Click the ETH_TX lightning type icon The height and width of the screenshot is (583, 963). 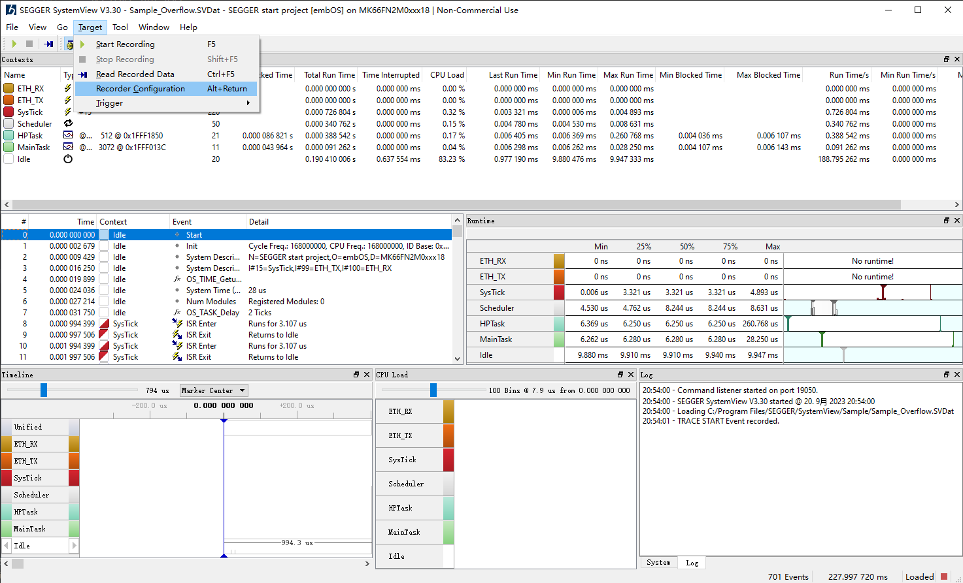click(67, 100)
